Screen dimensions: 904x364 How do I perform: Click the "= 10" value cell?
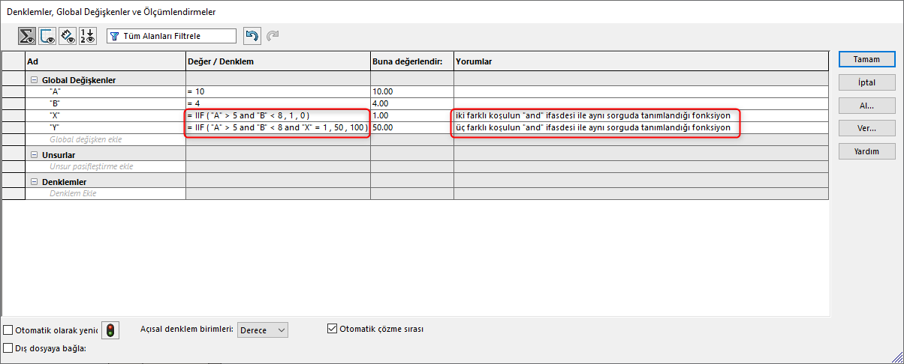pyautogui.click(x=278, y=91)
